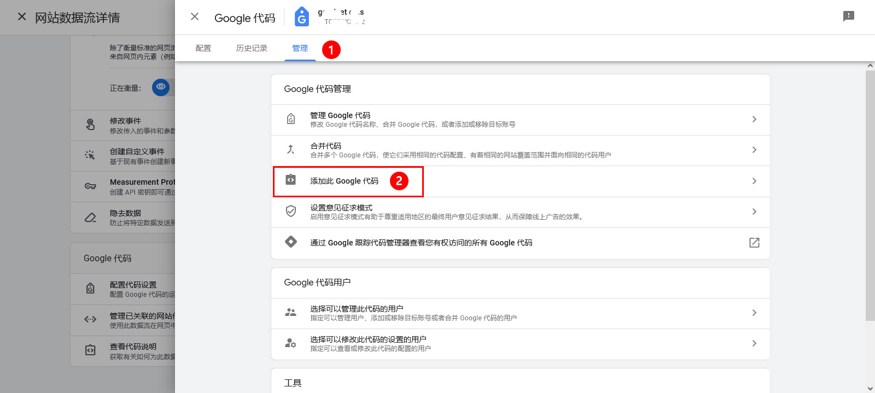This screenshot has height=393, width=875.
Task: Close the Google 代码 panel
Action: click(195, 17)
